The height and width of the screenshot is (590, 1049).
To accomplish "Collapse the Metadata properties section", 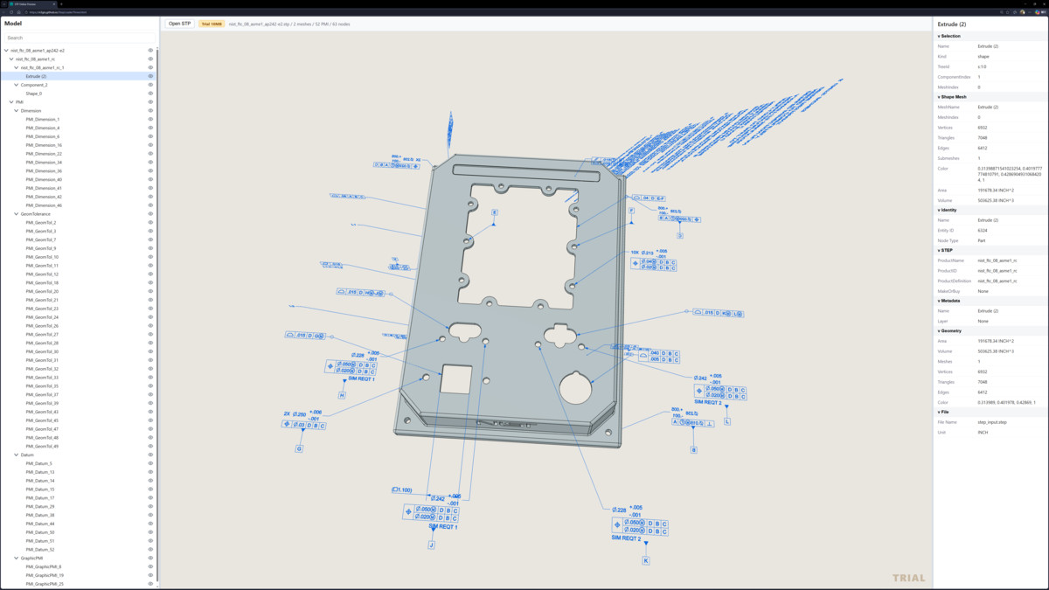I will [990, 301].
